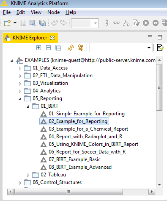Select 02_Example_for_Reporting workflow
The image size is (167, 201).
[x=78, y=121]
